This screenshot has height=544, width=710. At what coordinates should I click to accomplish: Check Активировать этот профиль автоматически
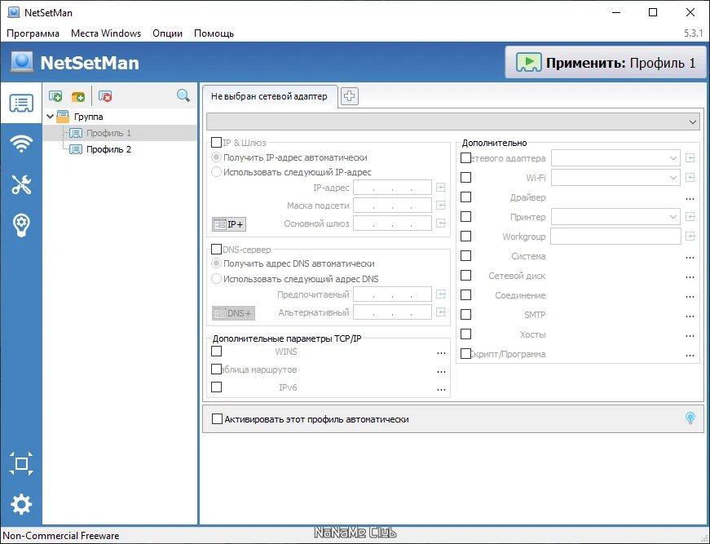[x=218, y=419]
